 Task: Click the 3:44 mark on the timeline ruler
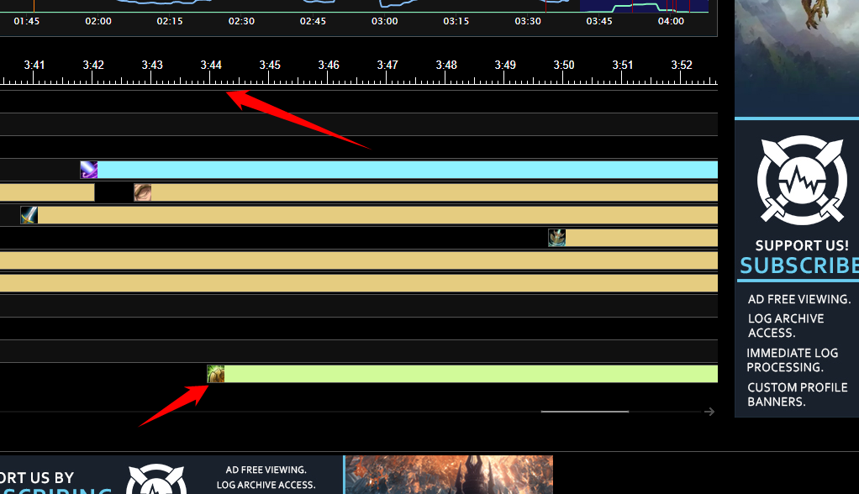pos(211,66)
